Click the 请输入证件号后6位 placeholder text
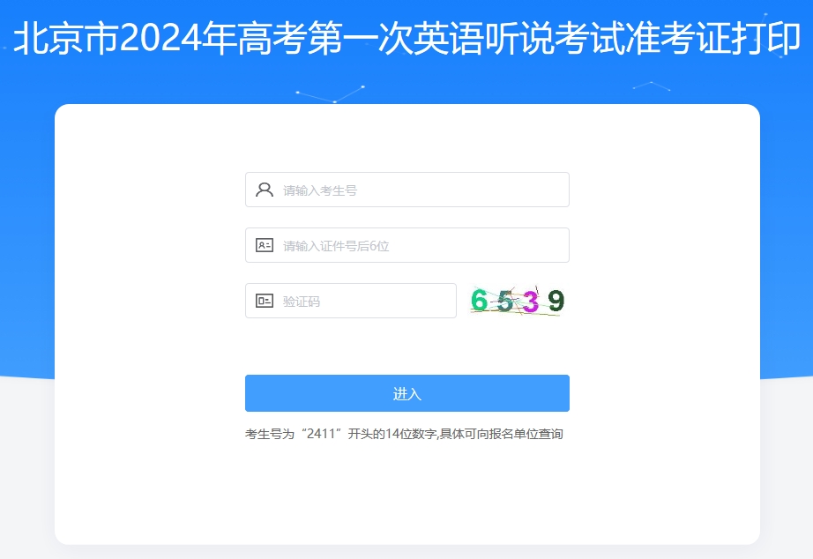The width and height of the screenshot is (813, 559). coord(336,246)
